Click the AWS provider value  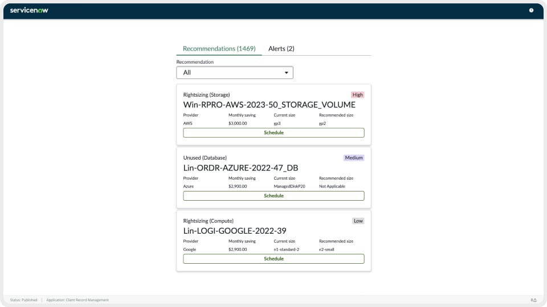(187, 123)
